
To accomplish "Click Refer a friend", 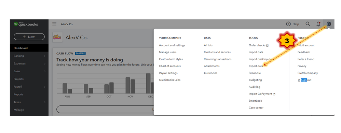I will click(x=306, y=59).
